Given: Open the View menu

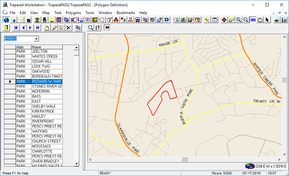Looking at the screenshot, I should coord(34,13).
